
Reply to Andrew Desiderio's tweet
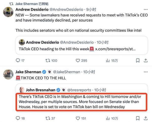pos(18,61)
